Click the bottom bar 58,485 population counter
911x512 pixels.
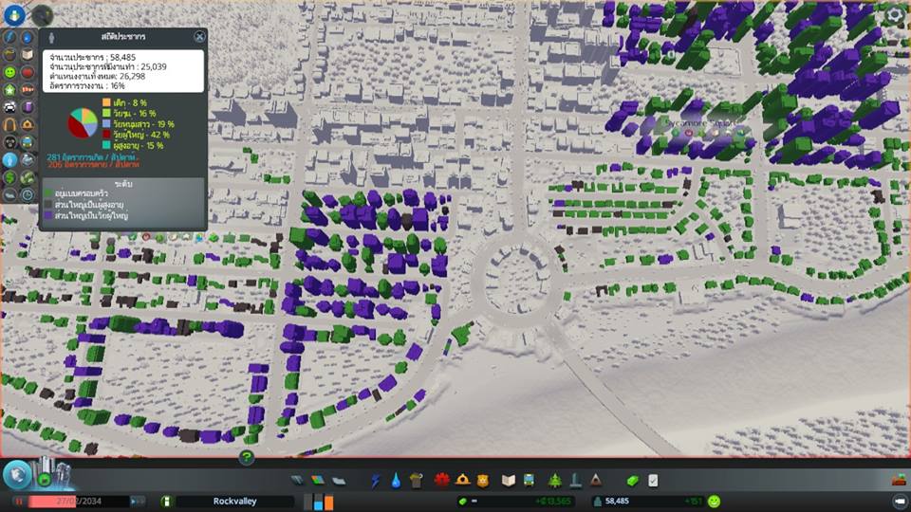point(646,501)
